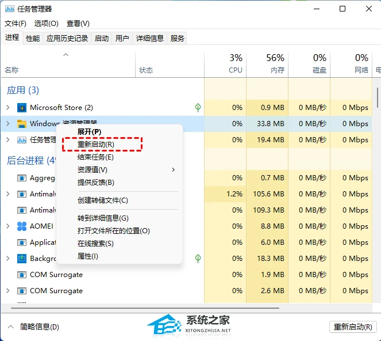Open the 文件(F) menu
381x341 pixels.
point(16,24)
